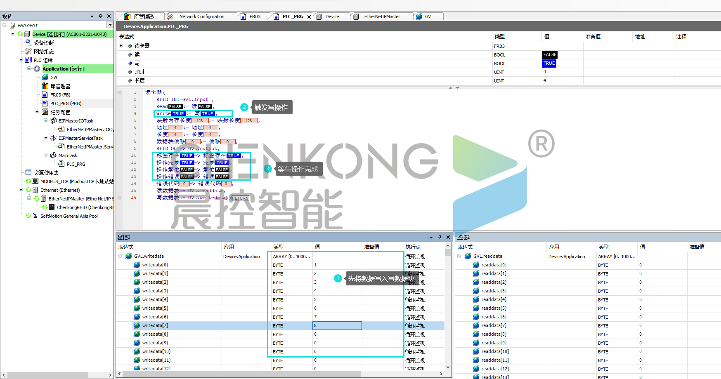This screenshot has height=379, width=721.
Task: Click the ChenkongRFID device icon
Action: pos(52,207)
